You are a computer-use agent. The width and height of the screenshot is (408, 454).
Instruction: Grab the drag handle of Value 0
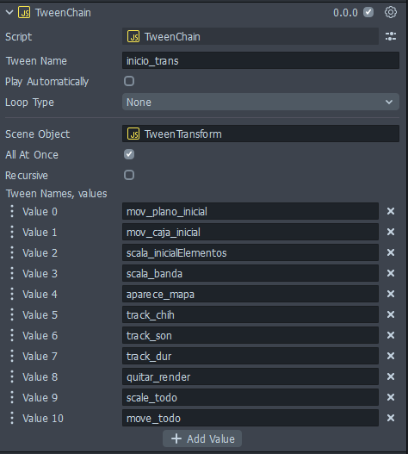[x=12, y=211]
